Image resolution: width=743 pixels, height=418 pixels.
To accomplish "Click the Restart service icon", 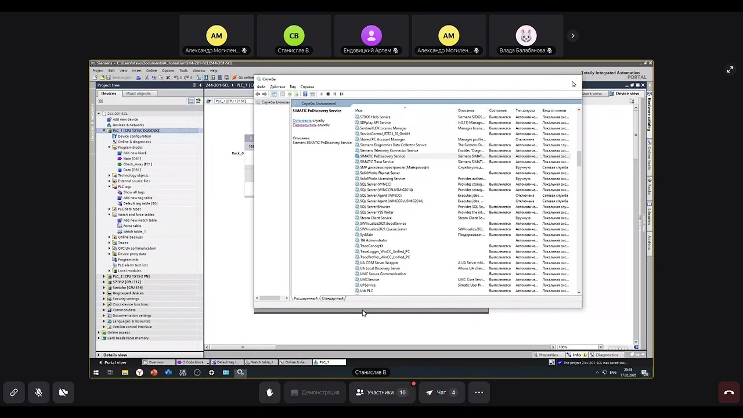I will (341, 94).
